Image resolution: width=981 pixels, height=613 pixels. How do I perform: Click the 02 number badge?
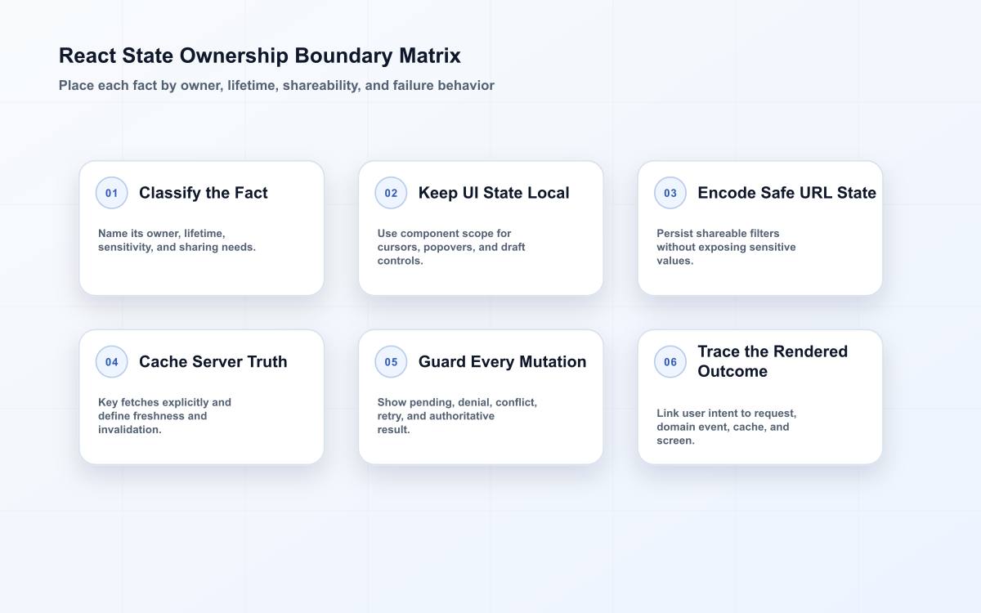click(391, 193)
